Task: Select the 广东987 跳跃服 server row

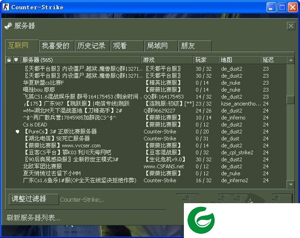Action: (x=146, y=104)
